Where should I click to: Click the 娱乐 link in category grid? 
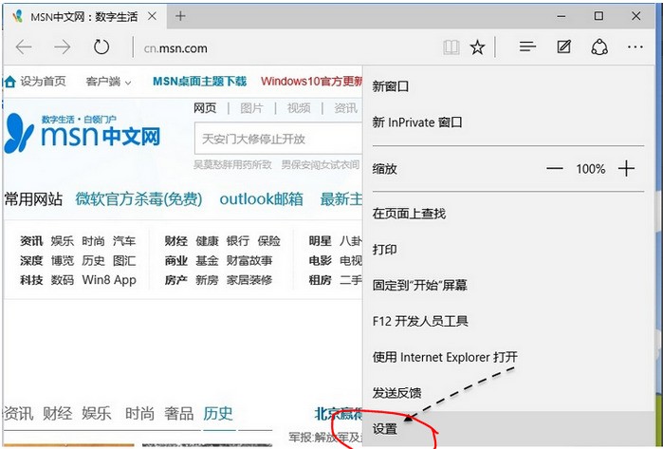tap(63, 241)
